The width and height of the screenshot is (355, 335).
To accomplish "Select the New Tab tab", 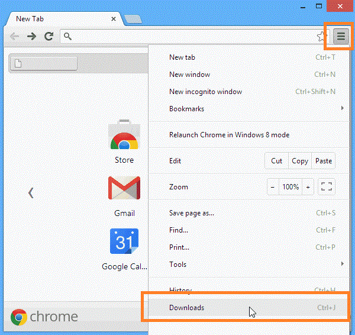I will tap(64, 19).
